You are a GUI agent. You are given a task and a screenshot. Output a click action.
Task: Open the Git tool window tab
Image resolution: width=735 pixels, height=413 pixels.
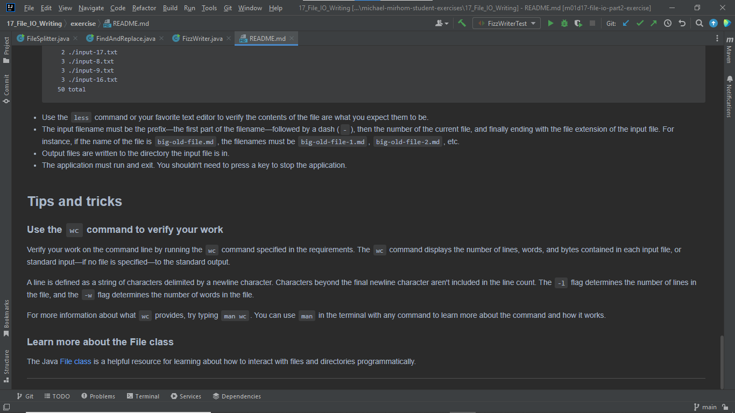pos(25,396)
